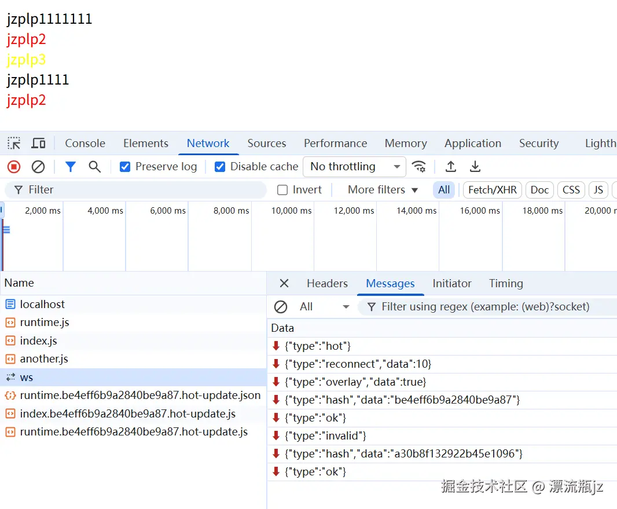Select index hot-update.js request
Viewport: 617px width, 509px height.
pos(133,413)
